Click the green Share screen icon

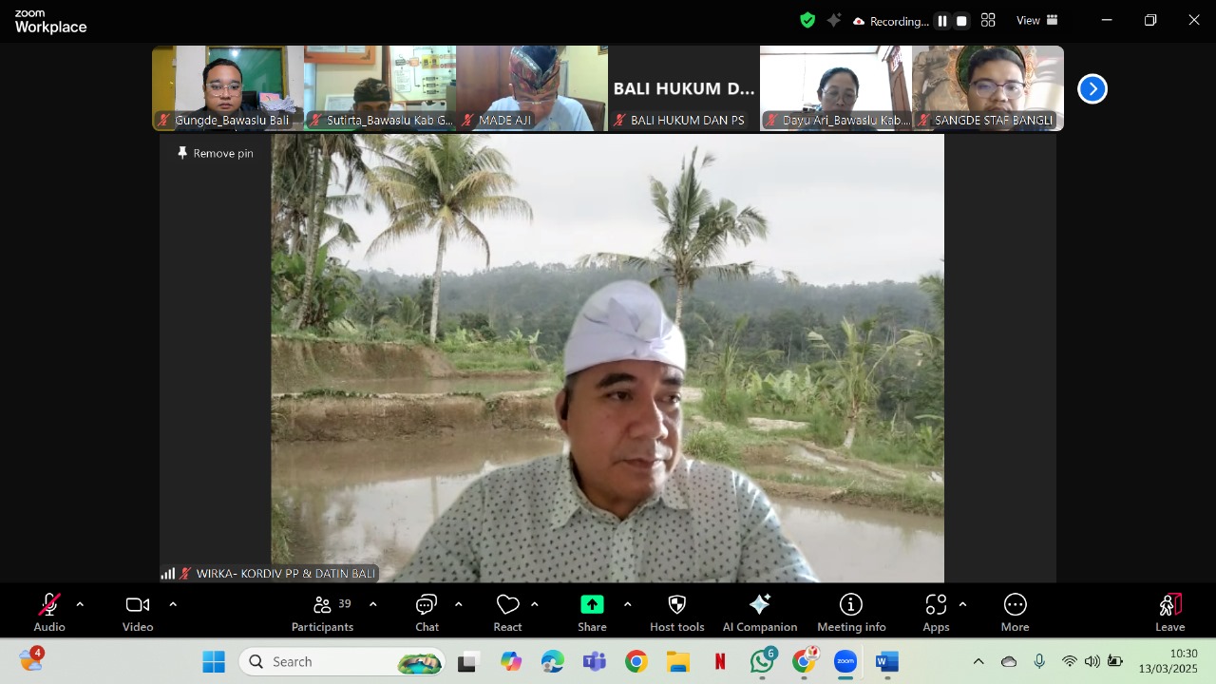(592, 605)
